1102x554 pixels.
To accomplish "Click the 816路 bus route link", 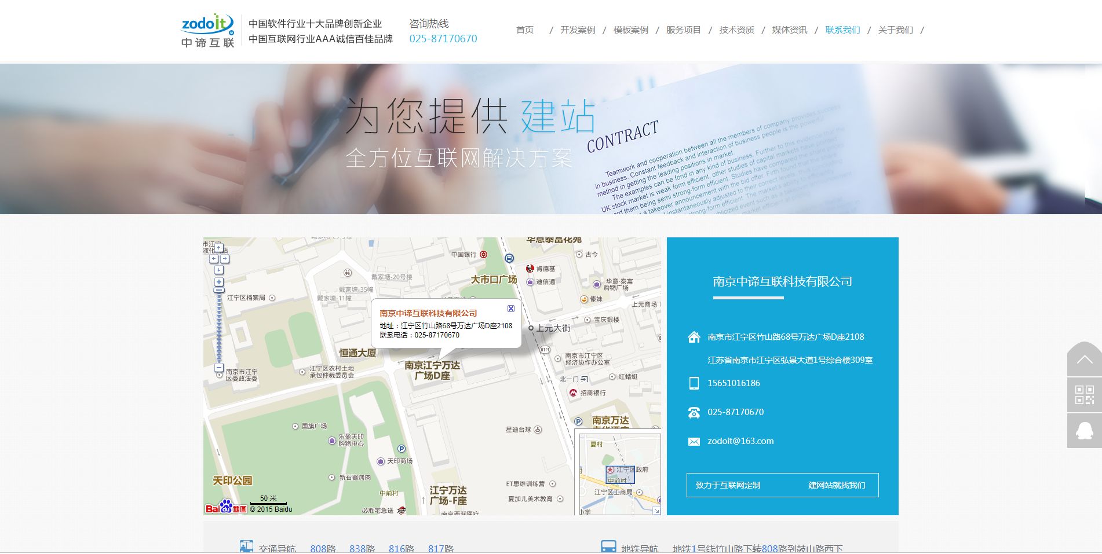I will (x=402, y=548).
